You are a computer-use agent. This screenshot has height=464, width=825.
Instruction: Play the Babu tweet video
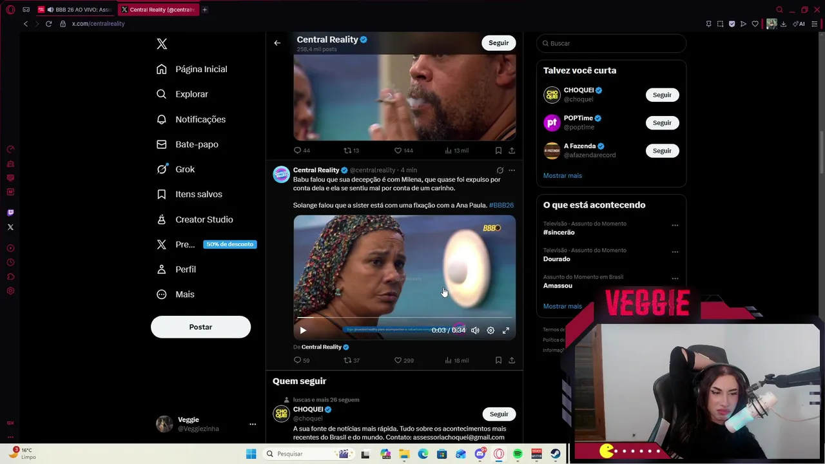click(303, 330)
